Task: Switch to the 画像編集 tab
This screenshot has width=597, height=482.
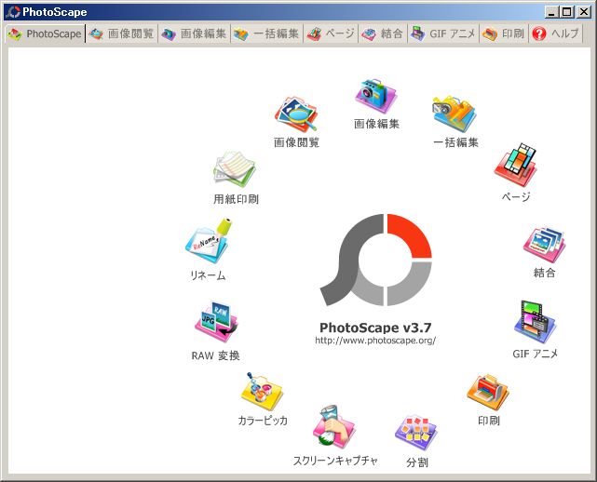Action: tap(194, 33)
